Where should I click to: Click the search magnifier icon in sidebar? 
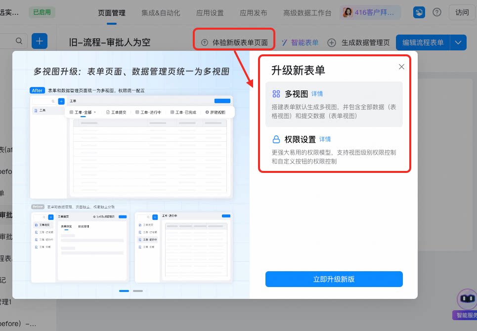(x=19, y=41)
